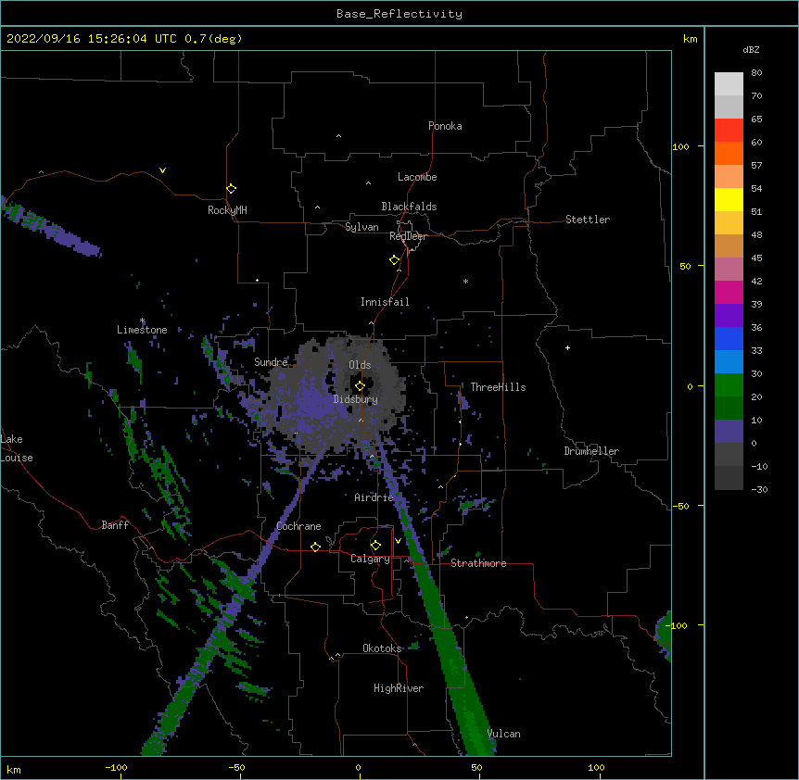Click the bright green 30 dBZ legend swatch
799x780 pixels.
tap(729, 385)
